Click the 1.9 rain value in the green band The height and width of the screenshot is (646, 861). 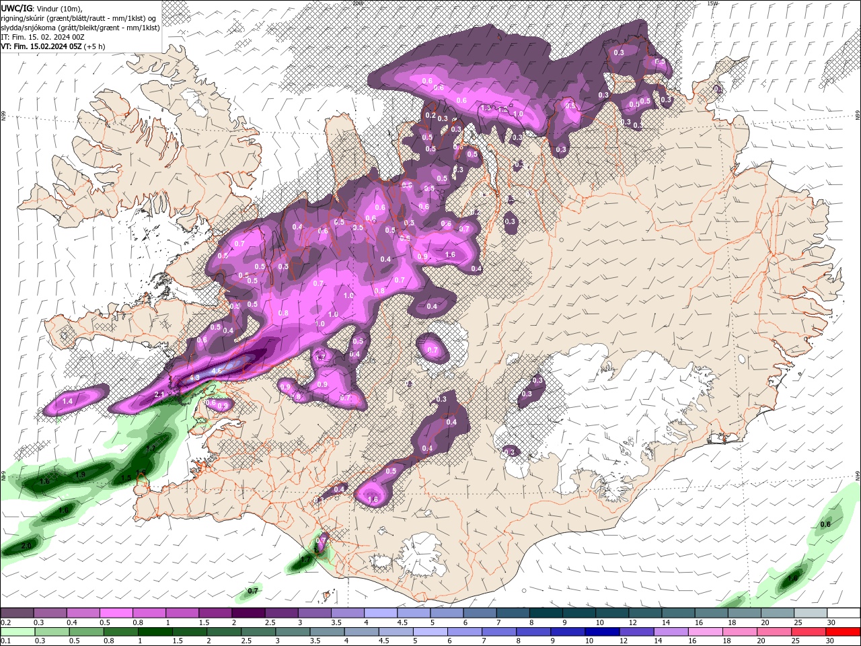pos(80,474)
